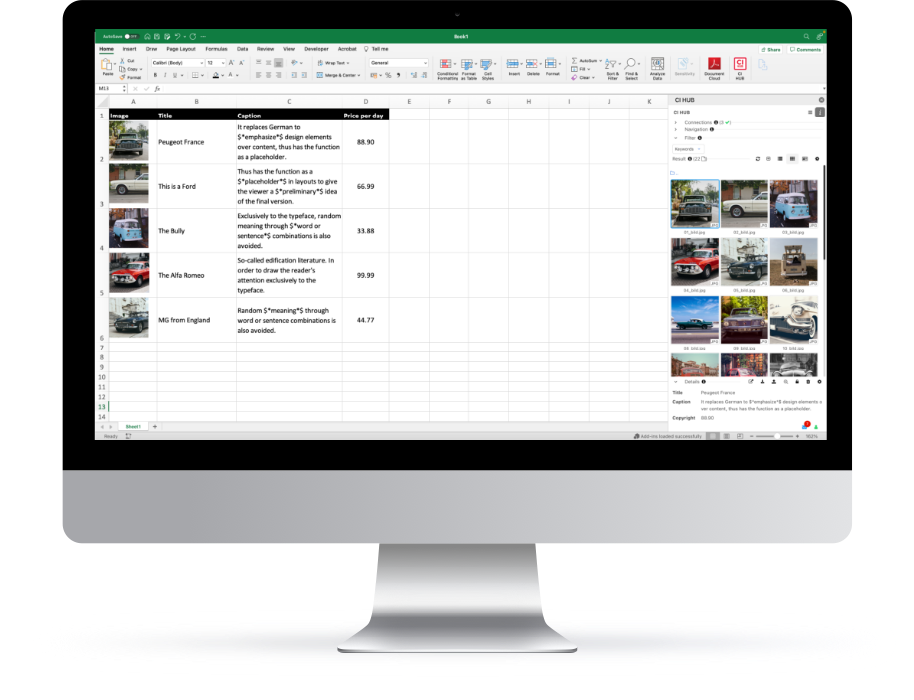This screenshot has height=700, width=914.
Task: Expand the Navigation section in CI HUB
Action: point(676,129)
